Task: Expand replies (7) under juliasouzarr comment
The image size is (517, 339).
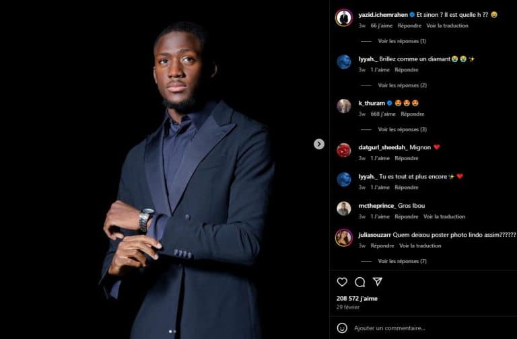Action: [x=402, y=261]
